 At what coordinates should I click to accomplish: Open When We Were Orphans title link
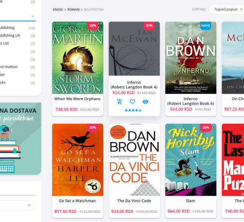click(x=77, y=99)
